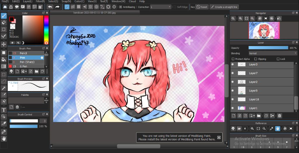The width and height of the screenshot is (299, 153).
Task: Select the Bucket fill tool
Action: (4, 59)
